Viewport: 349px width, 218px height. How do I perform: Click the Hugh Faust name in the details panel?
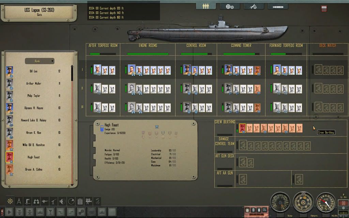coord(111,125)
